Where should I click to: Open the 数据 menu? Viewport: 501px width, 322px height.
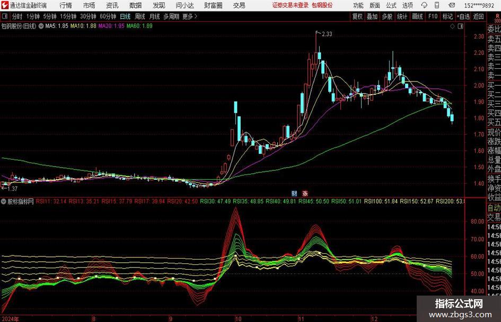coord(136,5)
